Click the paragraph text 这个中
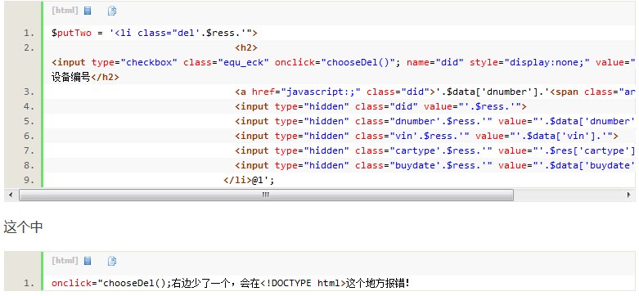639x296 pixels. tap(24, 227)
